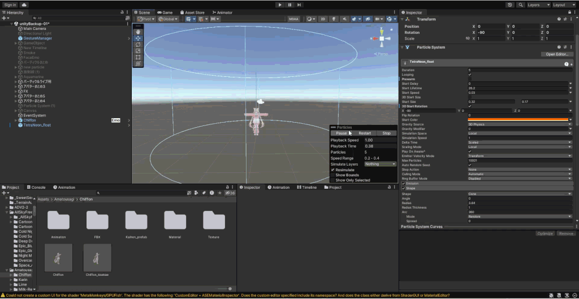579x299 pixels.
Task: Select the Move tool in scene toolbar
Action: pyautogui.click(x=139, y=38)
